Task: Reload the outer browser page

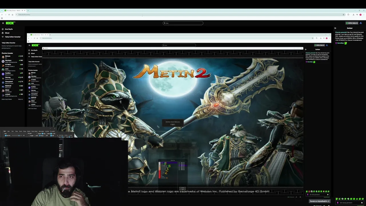Action: pos(9,15)
